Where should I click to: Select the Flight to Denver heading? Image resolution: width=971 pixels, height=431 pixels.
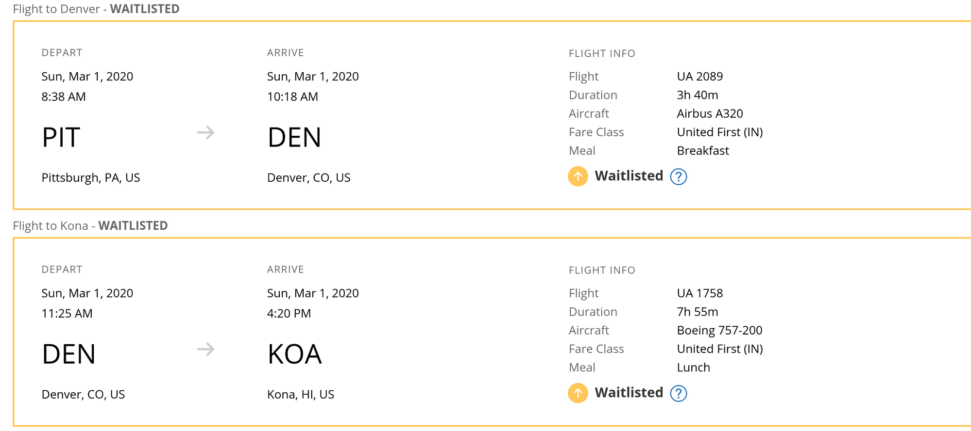coord(96,9)
